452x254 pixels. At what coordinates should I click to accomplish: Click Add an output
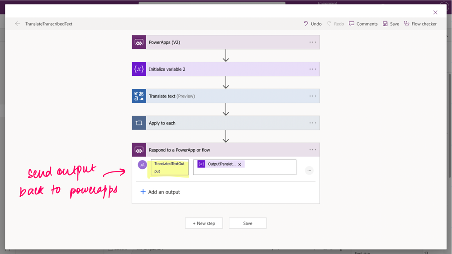[160, 192]
